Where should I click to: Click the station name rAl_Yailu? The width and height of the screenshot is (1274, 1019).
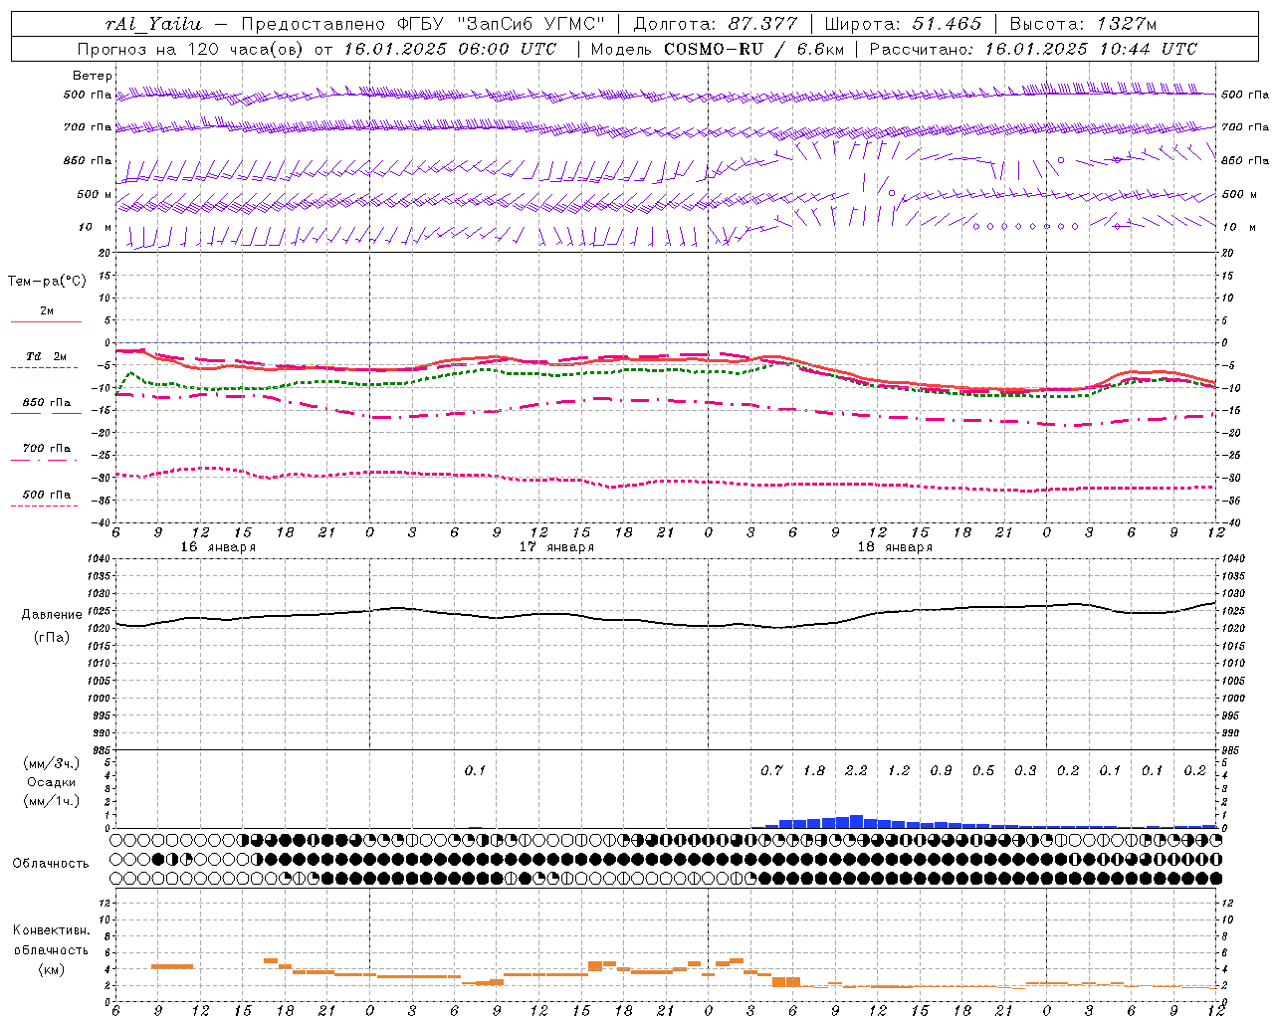click(x=153, y=24)
